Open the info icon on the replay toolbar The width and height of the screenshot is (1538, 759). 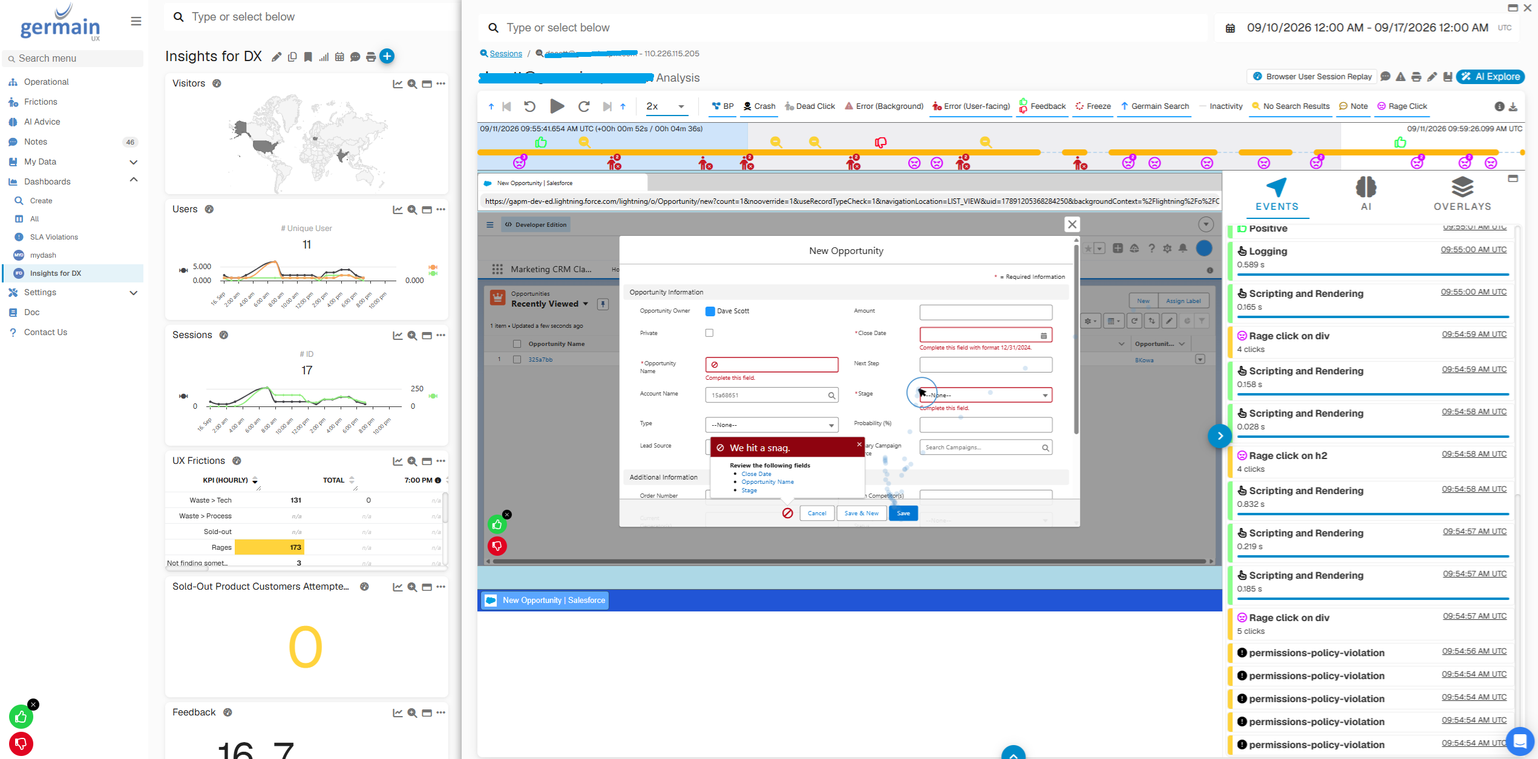pyautogui.click(x=1499, y=106)
